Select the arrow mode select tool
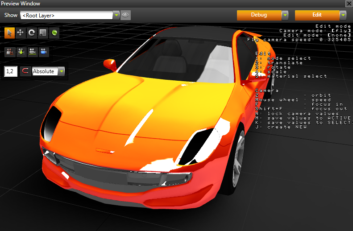 (x=9, y=33)
